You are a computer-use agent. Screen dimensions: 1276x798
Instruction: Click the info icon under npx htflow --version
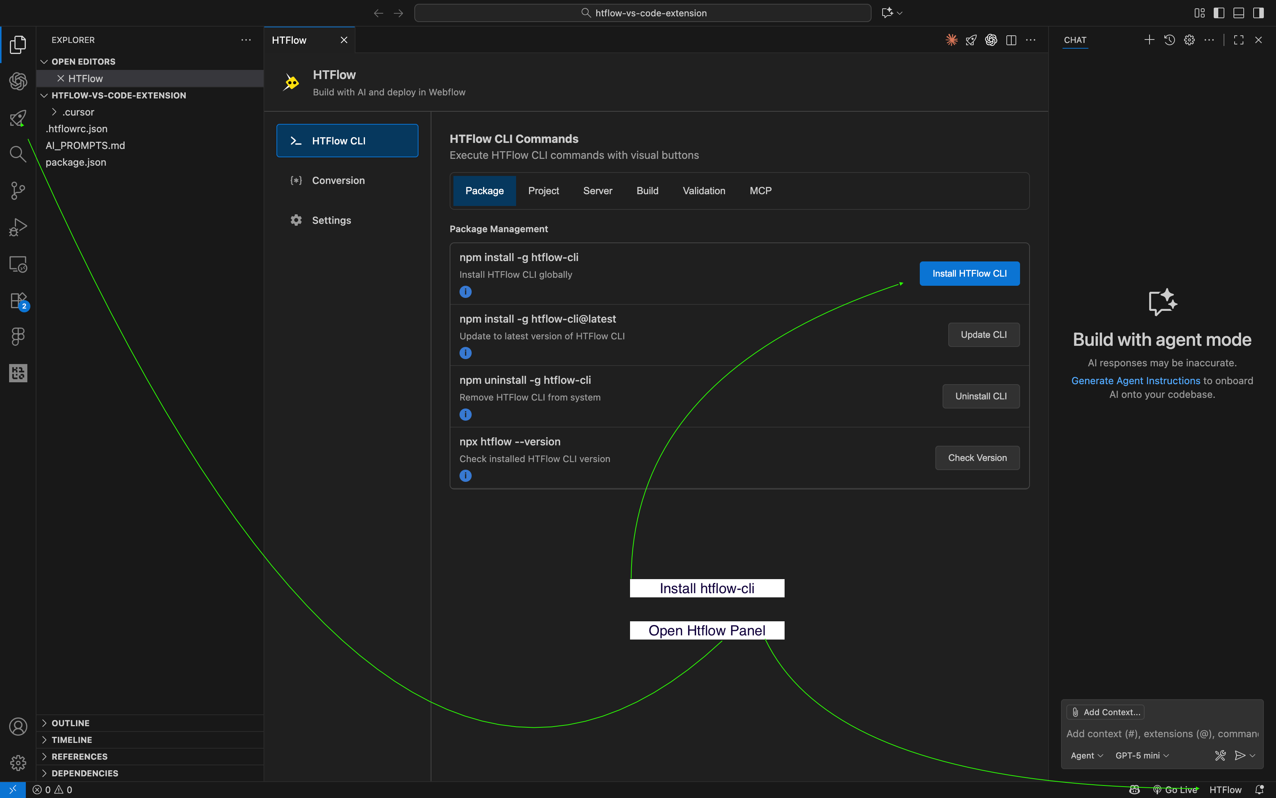tap(466, 475)
